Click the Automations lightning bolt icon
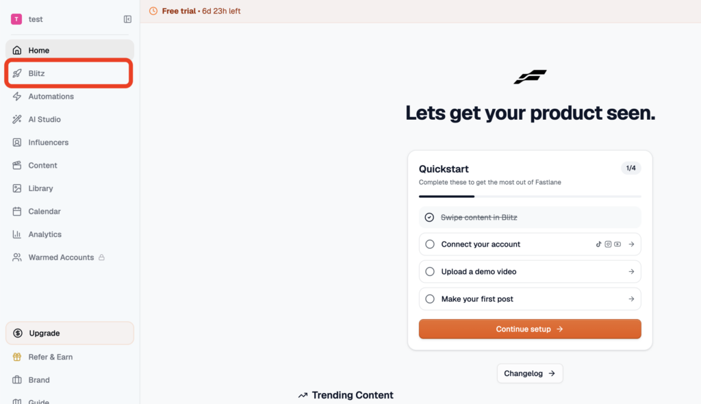This screenshot has width=701, height=404. (17, 96)
